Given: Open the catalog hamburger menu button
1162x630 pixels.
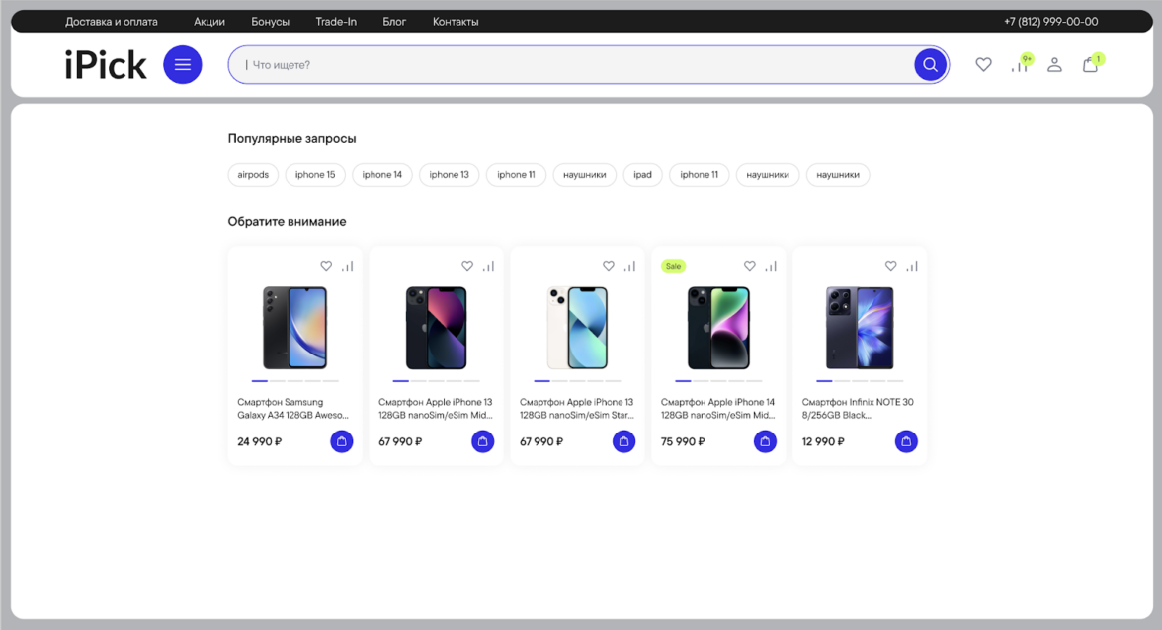Looking at the screenshot, I should [x=182, y=65].
